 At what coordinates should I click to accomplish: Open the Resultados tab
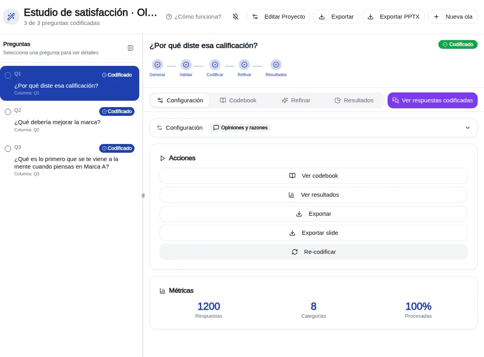coord(354,100)
